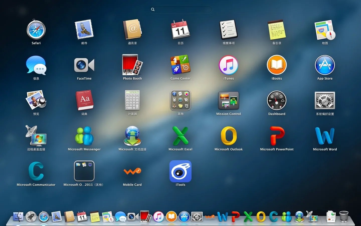Launch iTunes
Image resolution: width=361 pixels, height=226 pixels.
click(228, 66)
